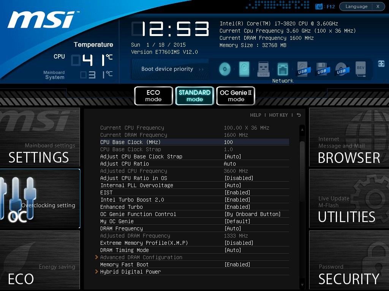The width and height of the screenshot is (389, 291).
Task: Click the plus icon beside boot devices
Action: click(381, 64)
